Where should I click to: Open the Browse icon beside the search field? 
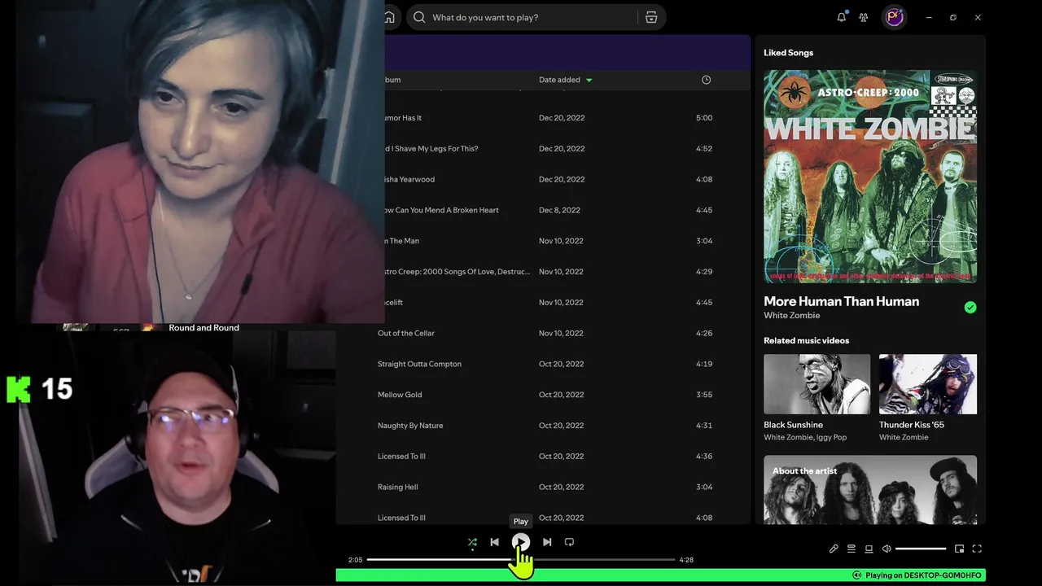651,17
